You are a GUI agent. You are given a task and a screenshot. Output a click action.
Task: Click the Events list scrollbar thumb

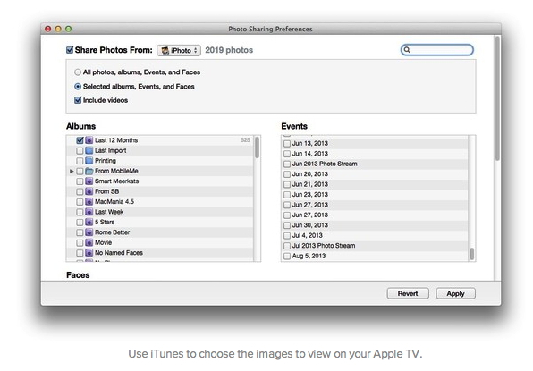[x=472, y=254]
